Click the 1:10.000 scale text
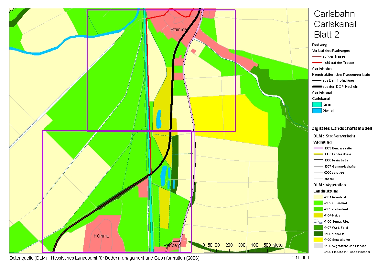The image size is (378, 268). [x=300, y=258]
